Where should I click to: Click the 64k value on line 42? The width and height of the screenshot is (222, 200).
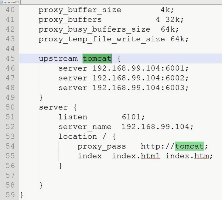(x=168, y=29)
